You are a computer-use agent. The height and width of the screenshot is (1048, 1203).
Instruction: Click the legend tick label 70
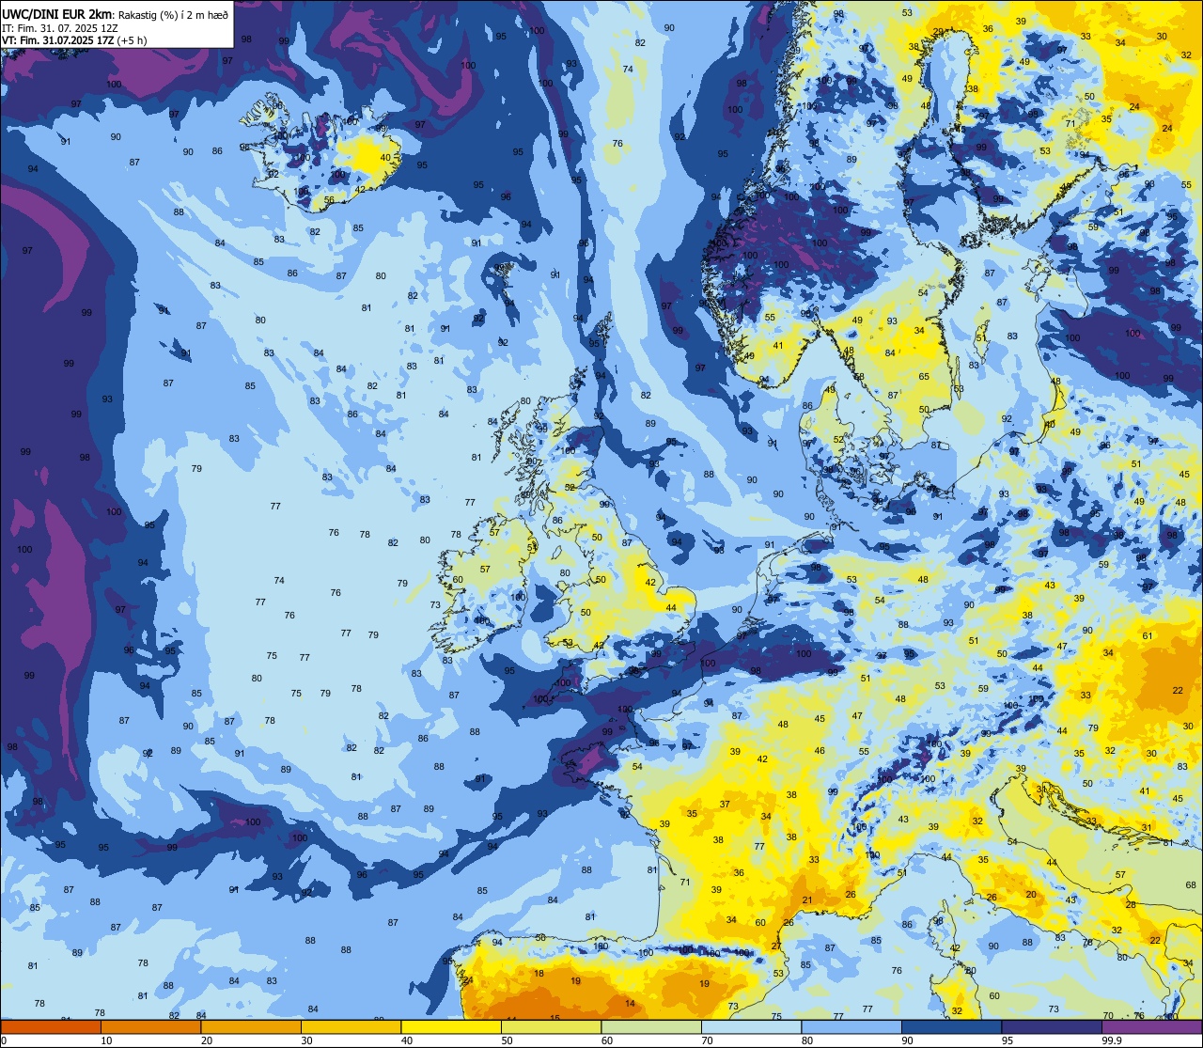tap(708, 1040)
